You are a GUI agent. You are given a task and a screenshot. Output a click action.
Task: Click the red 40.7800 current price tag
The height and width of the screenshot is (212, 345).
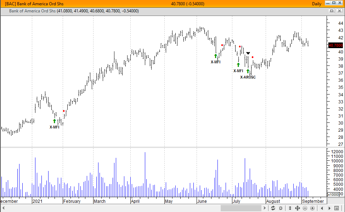click(335, 46)
